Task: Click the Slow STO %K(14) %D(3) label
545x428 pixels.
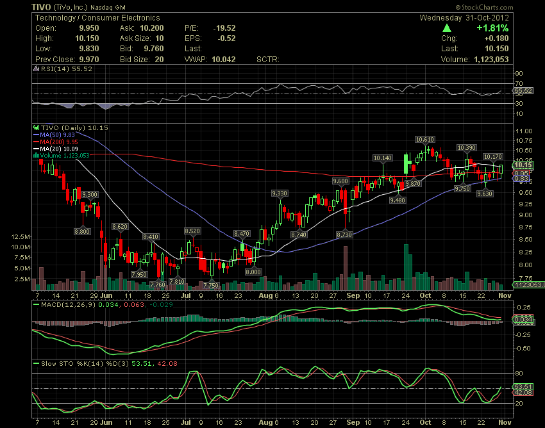Action: (84, 364)
